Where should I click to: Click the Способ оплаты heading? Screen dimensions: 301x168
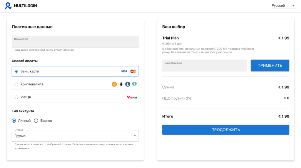pyautogui.click(x=25, y=61)
